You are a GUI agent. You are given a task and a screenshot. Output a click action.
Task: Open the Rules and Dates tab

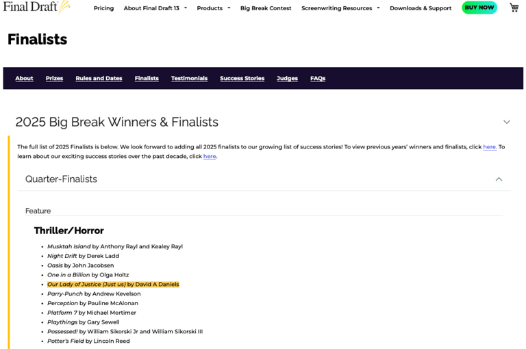point(99,78)
